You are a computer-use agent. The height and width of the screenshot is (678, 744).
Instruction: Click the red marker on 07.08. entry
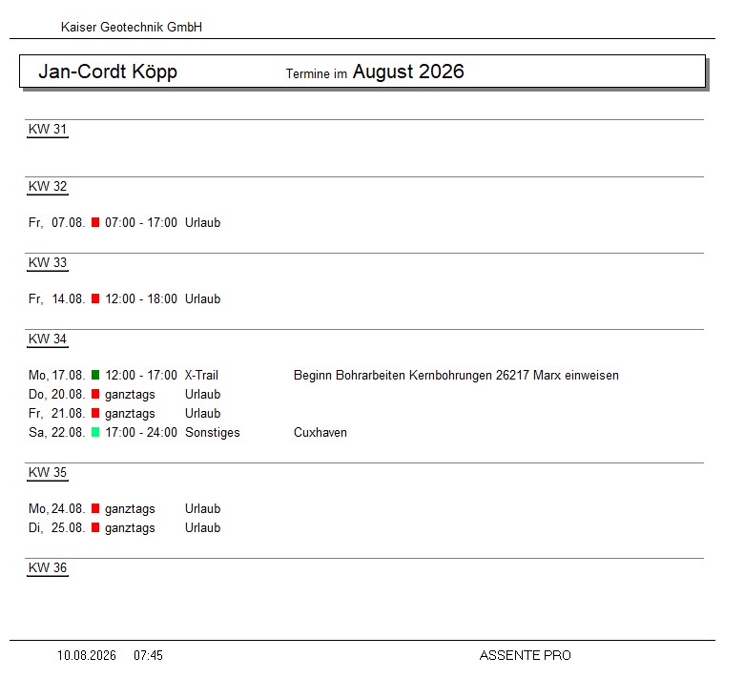pyautogui.click(x=95, y=222)
